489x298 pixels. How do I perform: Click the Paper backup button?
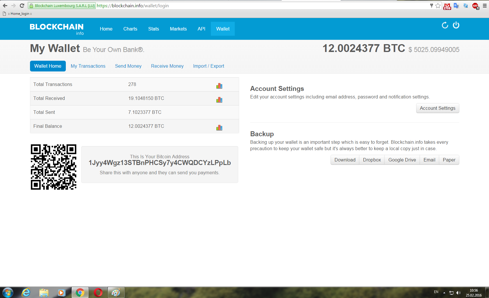pos(449,160)
